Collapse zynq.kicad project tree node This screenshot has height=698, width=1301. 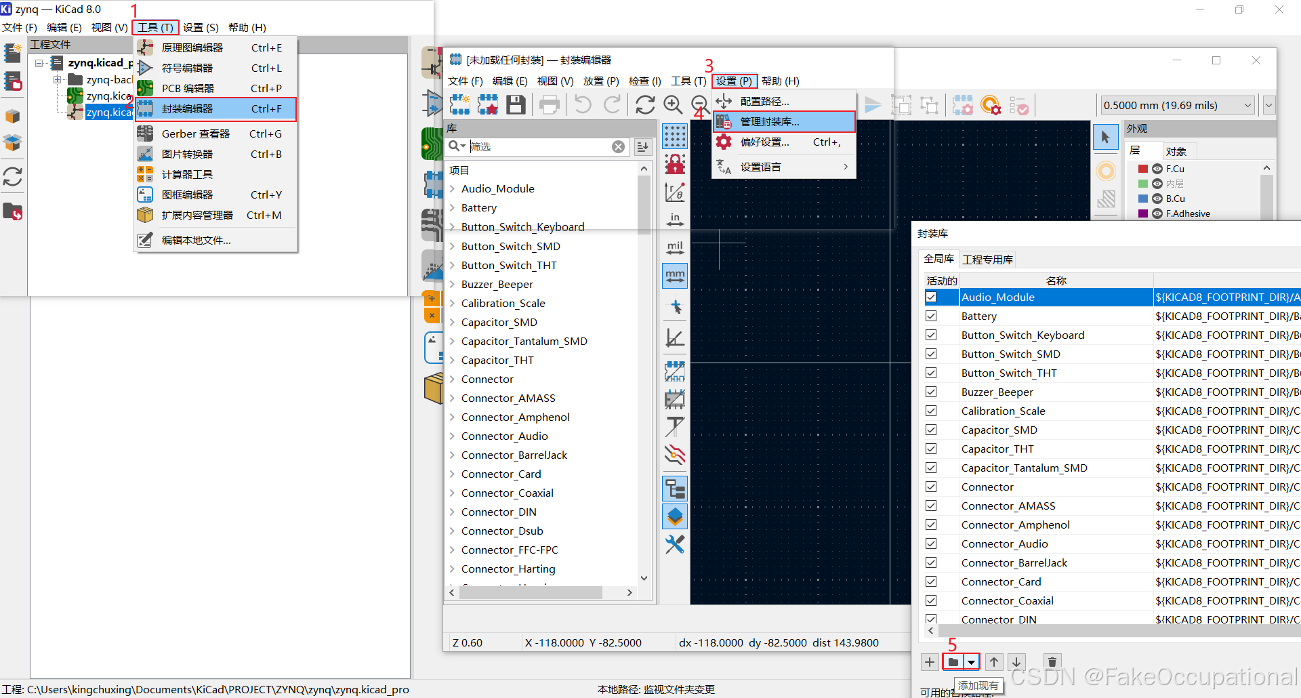(39, 63)
